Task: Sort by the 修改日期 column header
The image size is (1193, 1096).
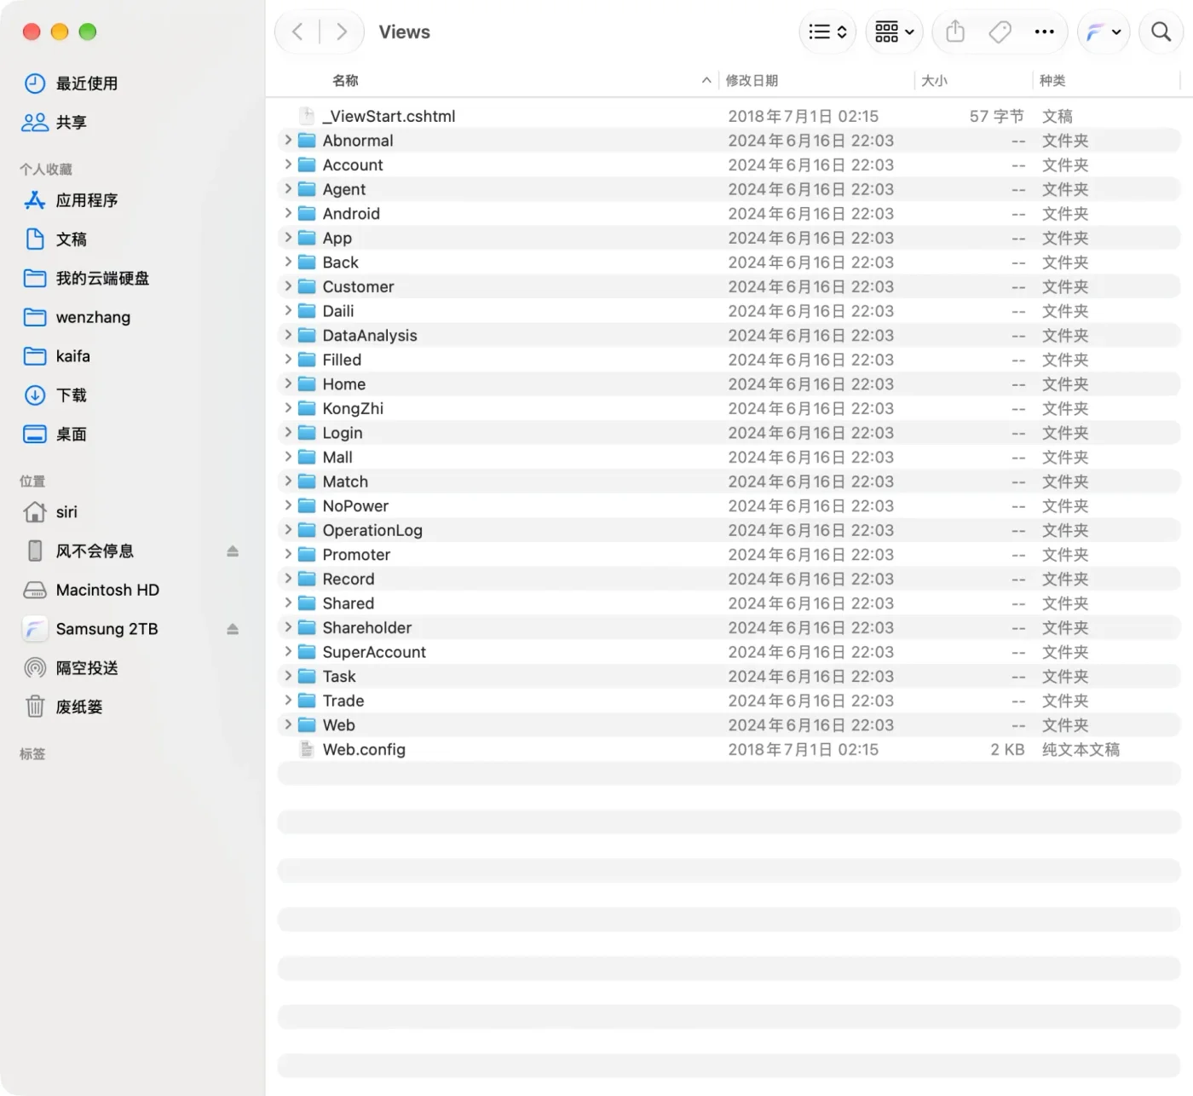Action: [752, 80]
